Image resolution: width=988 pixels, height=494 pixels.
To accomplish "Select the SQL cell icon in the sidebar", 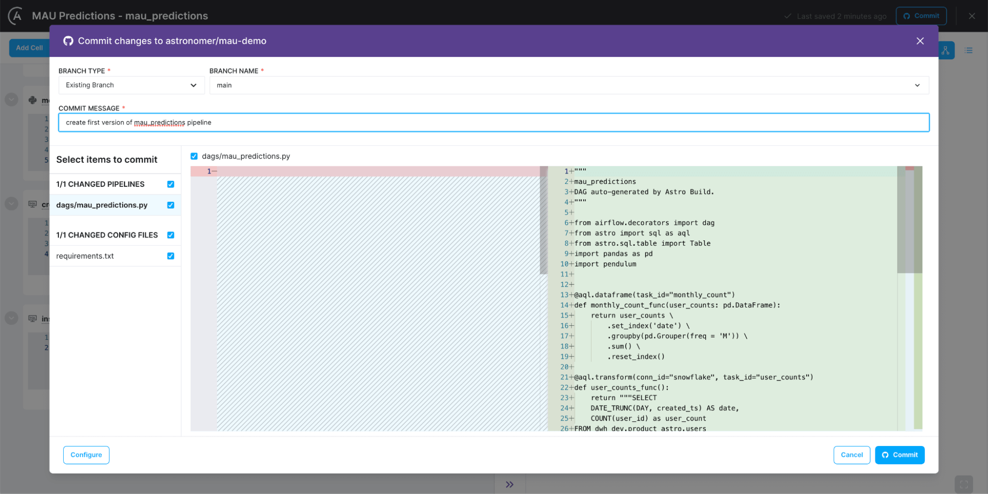I will [32, 204].
